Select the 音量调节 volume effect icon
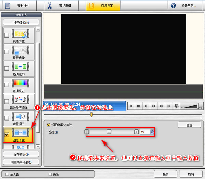 (x=20, y=116)
